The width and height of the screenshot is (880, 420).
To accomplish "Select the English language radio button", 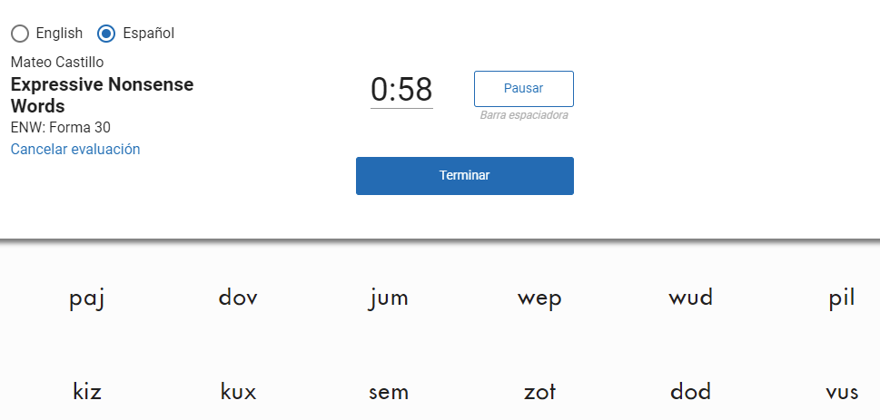I will [20, 34].
